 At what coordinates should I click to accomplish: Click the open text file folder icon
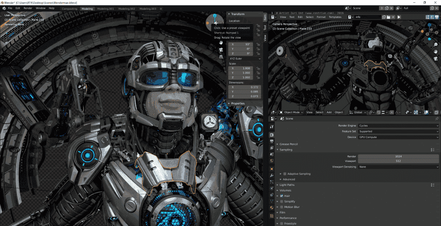pos(388,17)
